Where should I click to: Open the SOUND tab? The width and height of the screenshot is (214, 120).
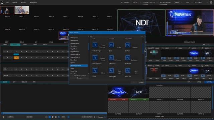click(x=24, y=82)
